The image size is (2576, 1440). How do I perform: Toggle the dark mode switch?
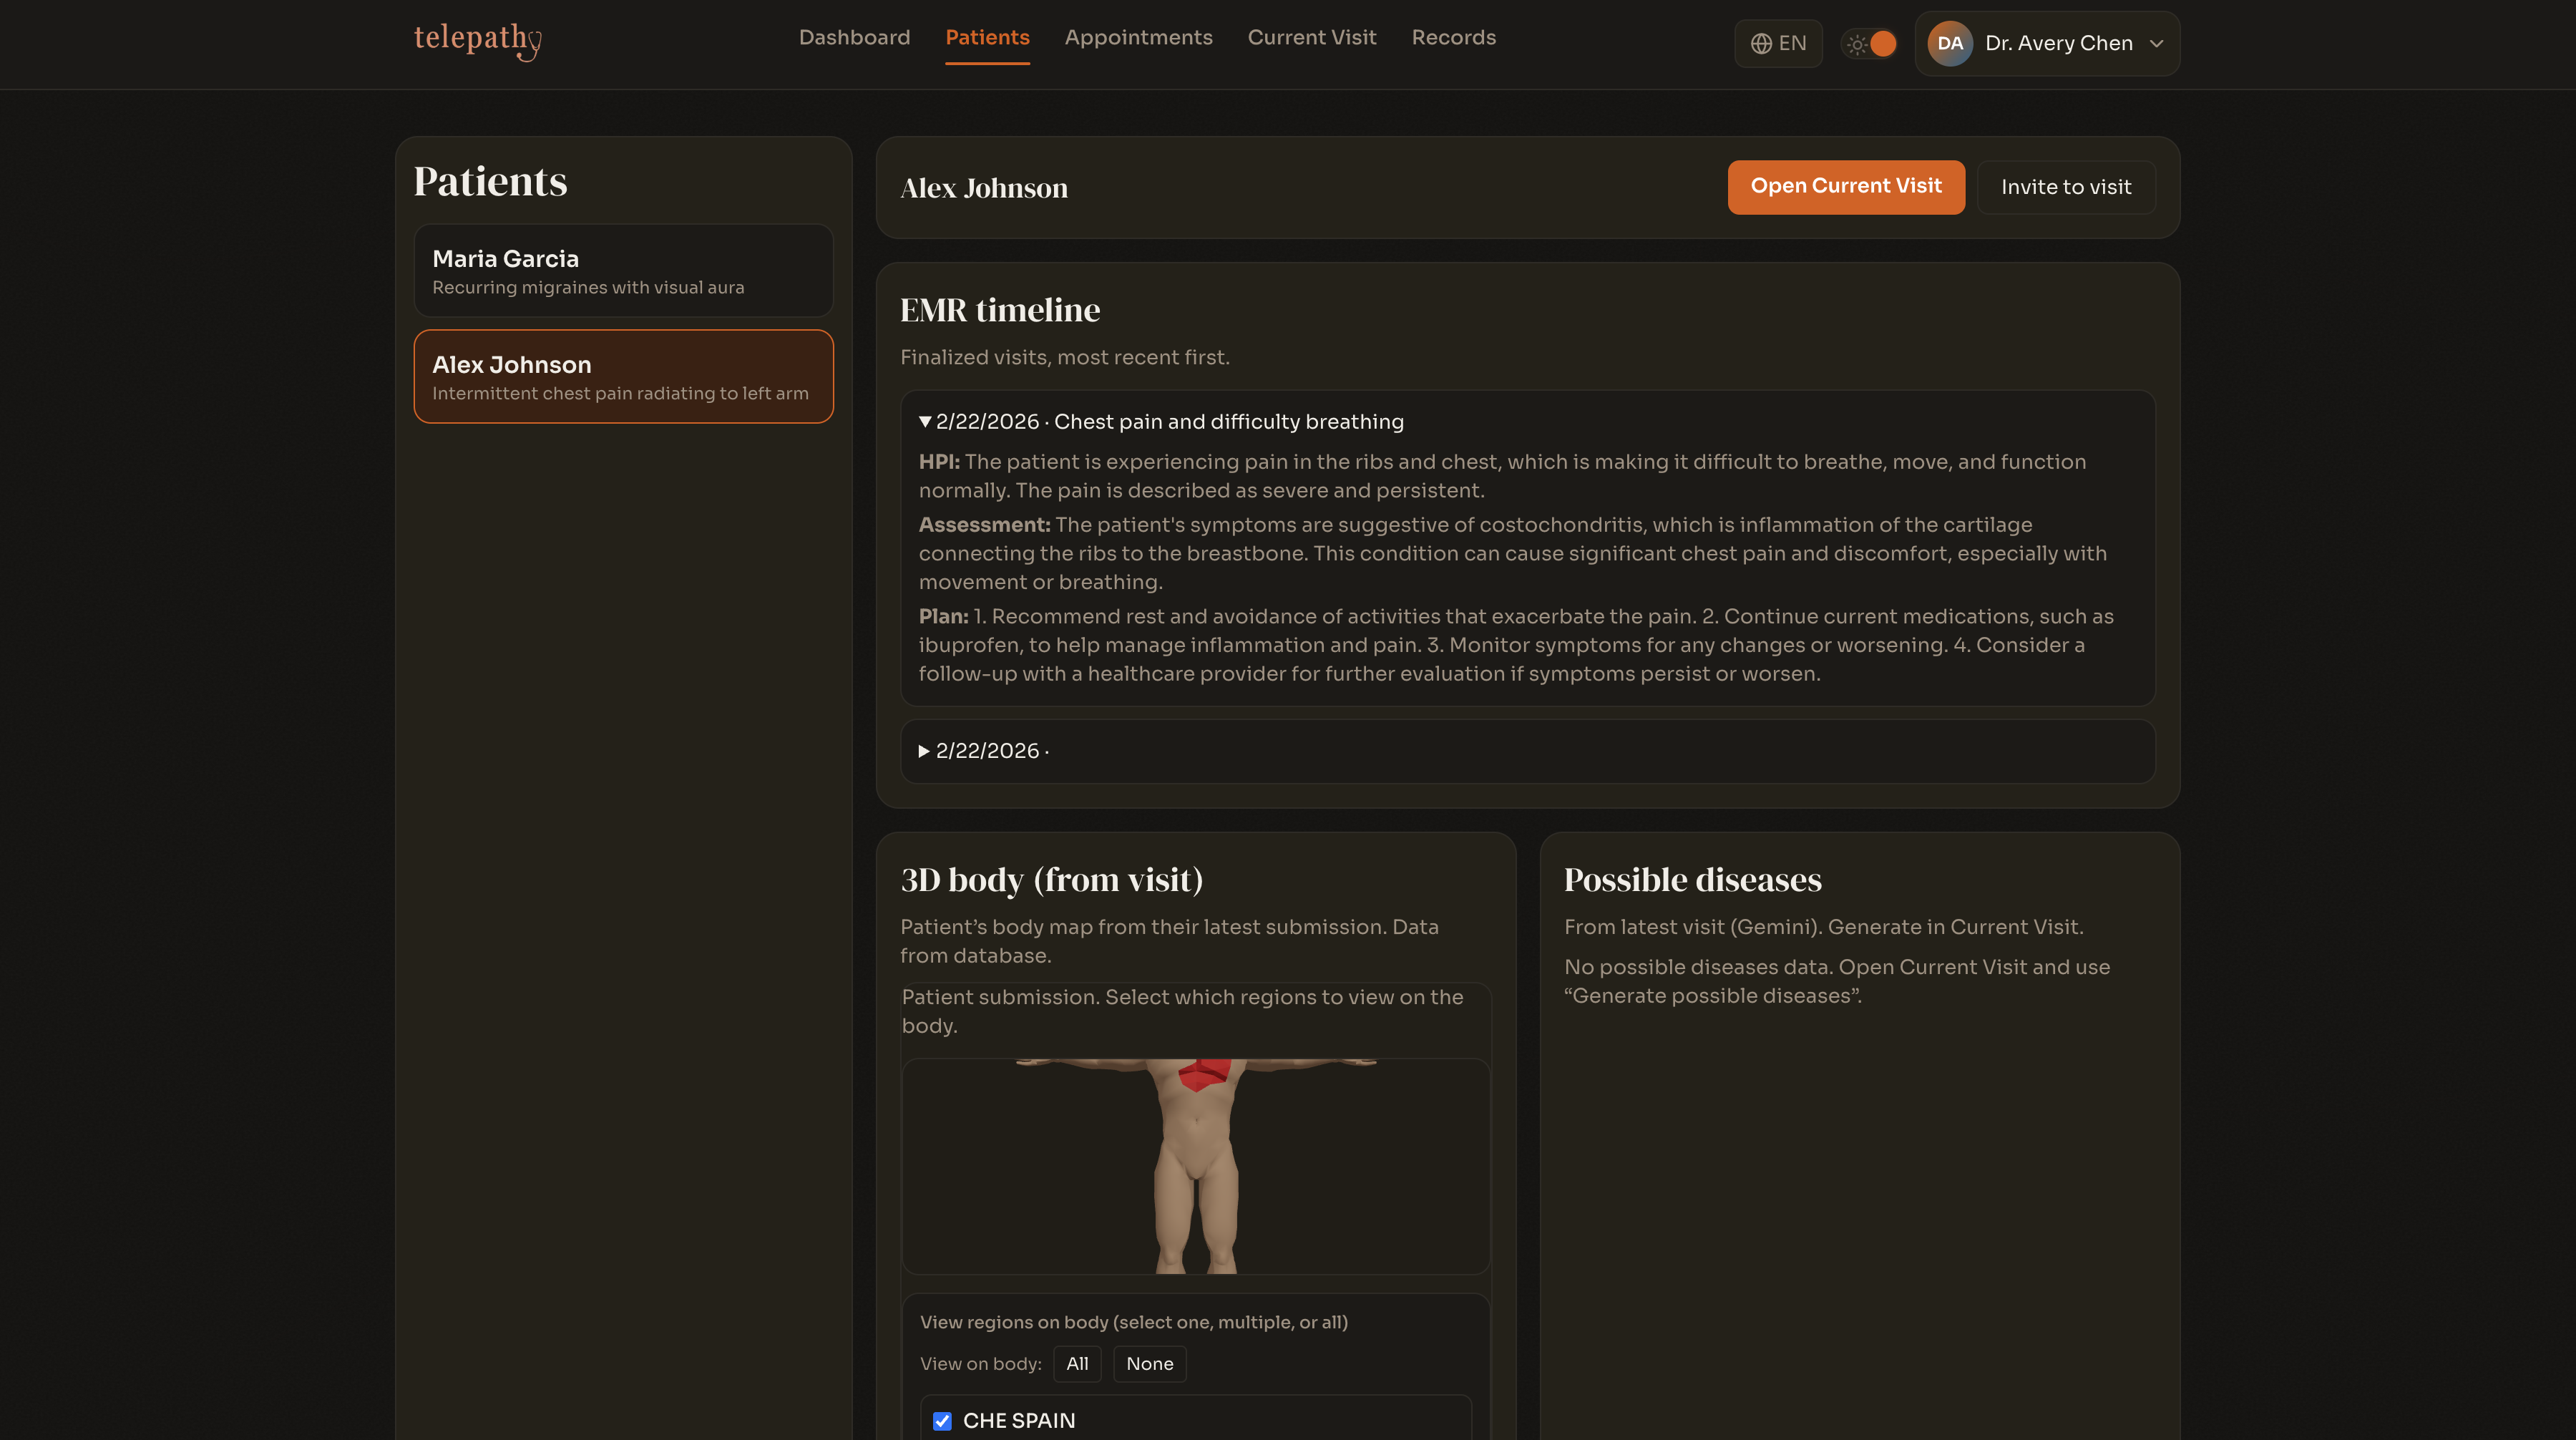tap(1870, 44)
